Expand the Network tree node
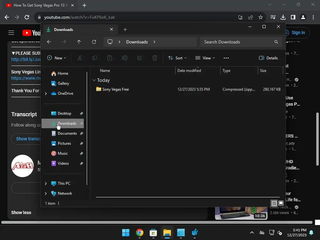This screenshot has width=320, height=240. tap(46, 193)
